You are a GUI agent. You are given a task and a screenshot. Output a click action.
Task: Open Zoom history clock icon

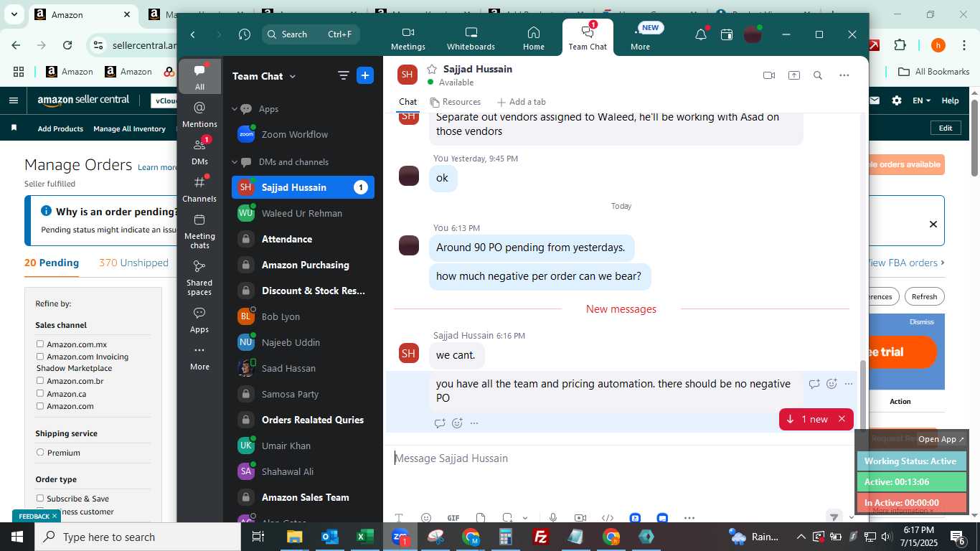pyautogui.click(x=244, y=34)
